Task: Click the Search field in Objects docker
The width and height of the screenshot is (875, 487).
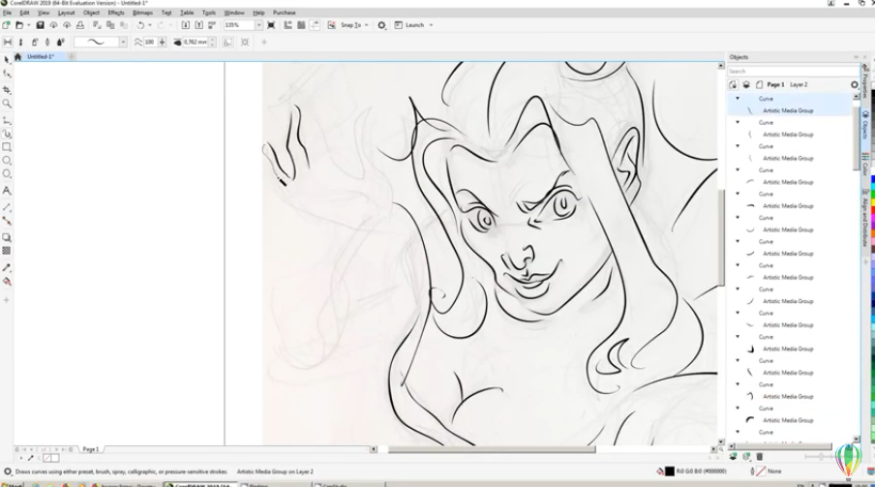Action: 789,72
